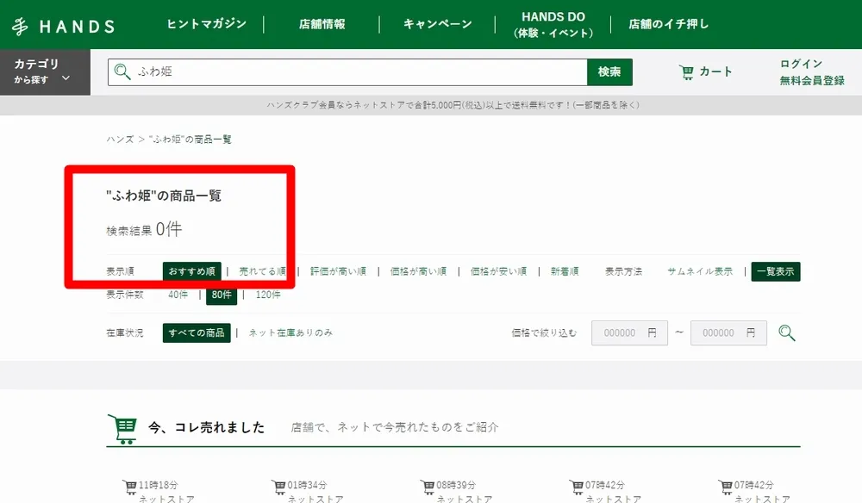Click the 今、コレ売れました heading
Screen dimensions: 862x503
207,427
